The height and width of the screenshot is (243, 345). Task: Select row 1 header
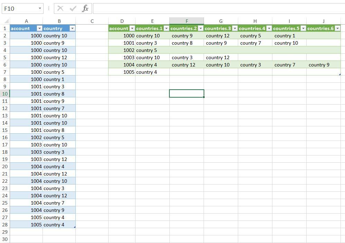(5, 28)
